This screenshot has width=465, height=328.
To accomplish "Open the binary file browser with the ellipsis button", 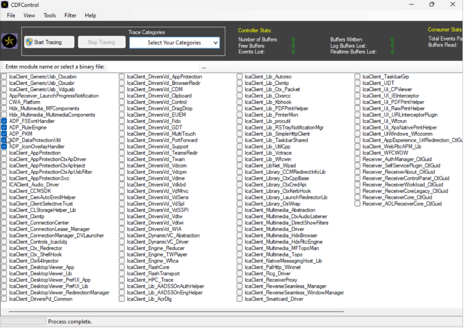I will pyautogui.click(x=203, y=67).
